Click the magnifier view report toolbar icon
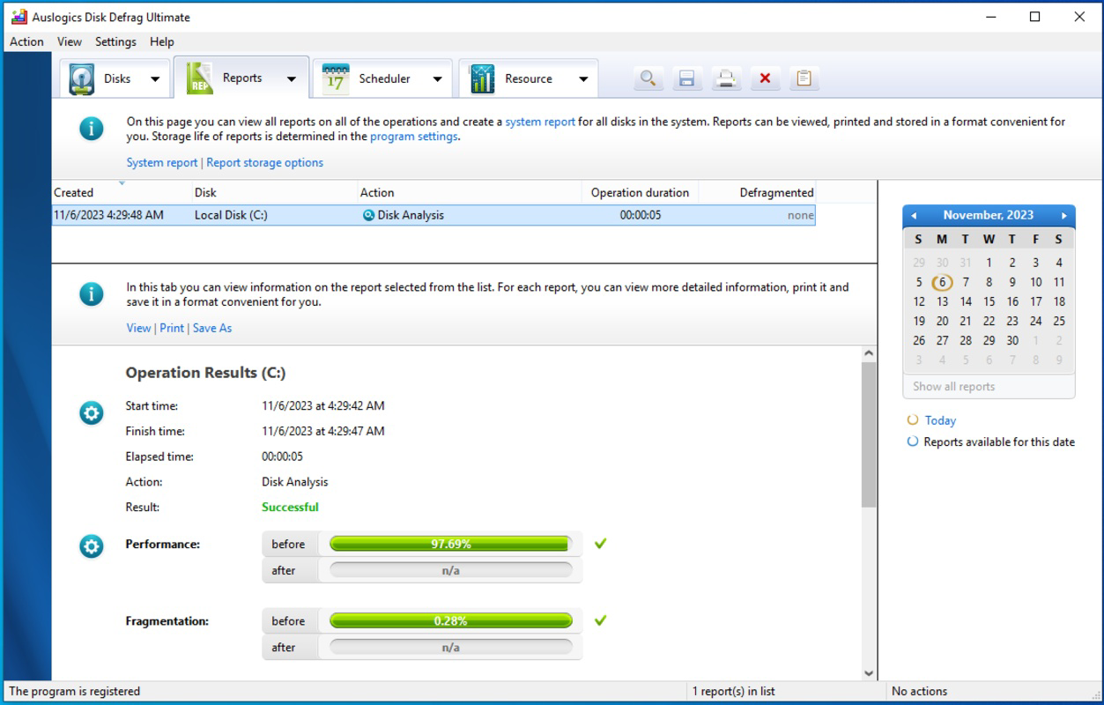The height and width of the screenshot is (705, 1104). (x=648, y=78)
